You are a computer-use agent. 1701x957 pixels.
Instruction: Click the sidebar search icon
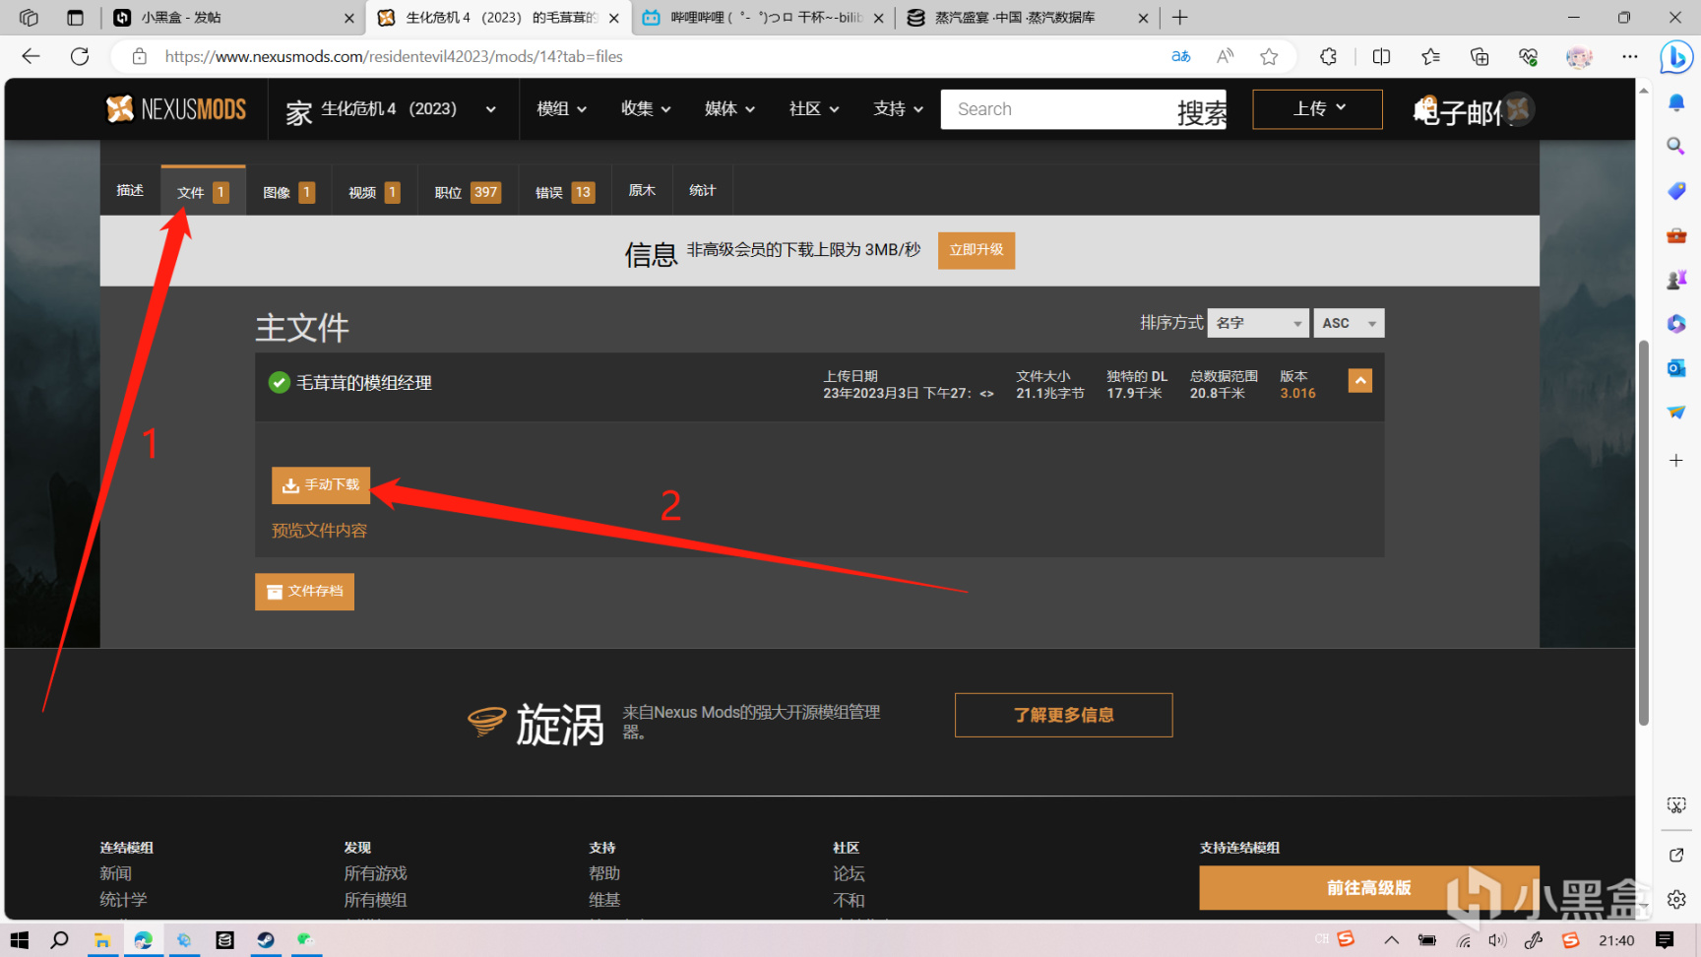[x=1676, y=146]
